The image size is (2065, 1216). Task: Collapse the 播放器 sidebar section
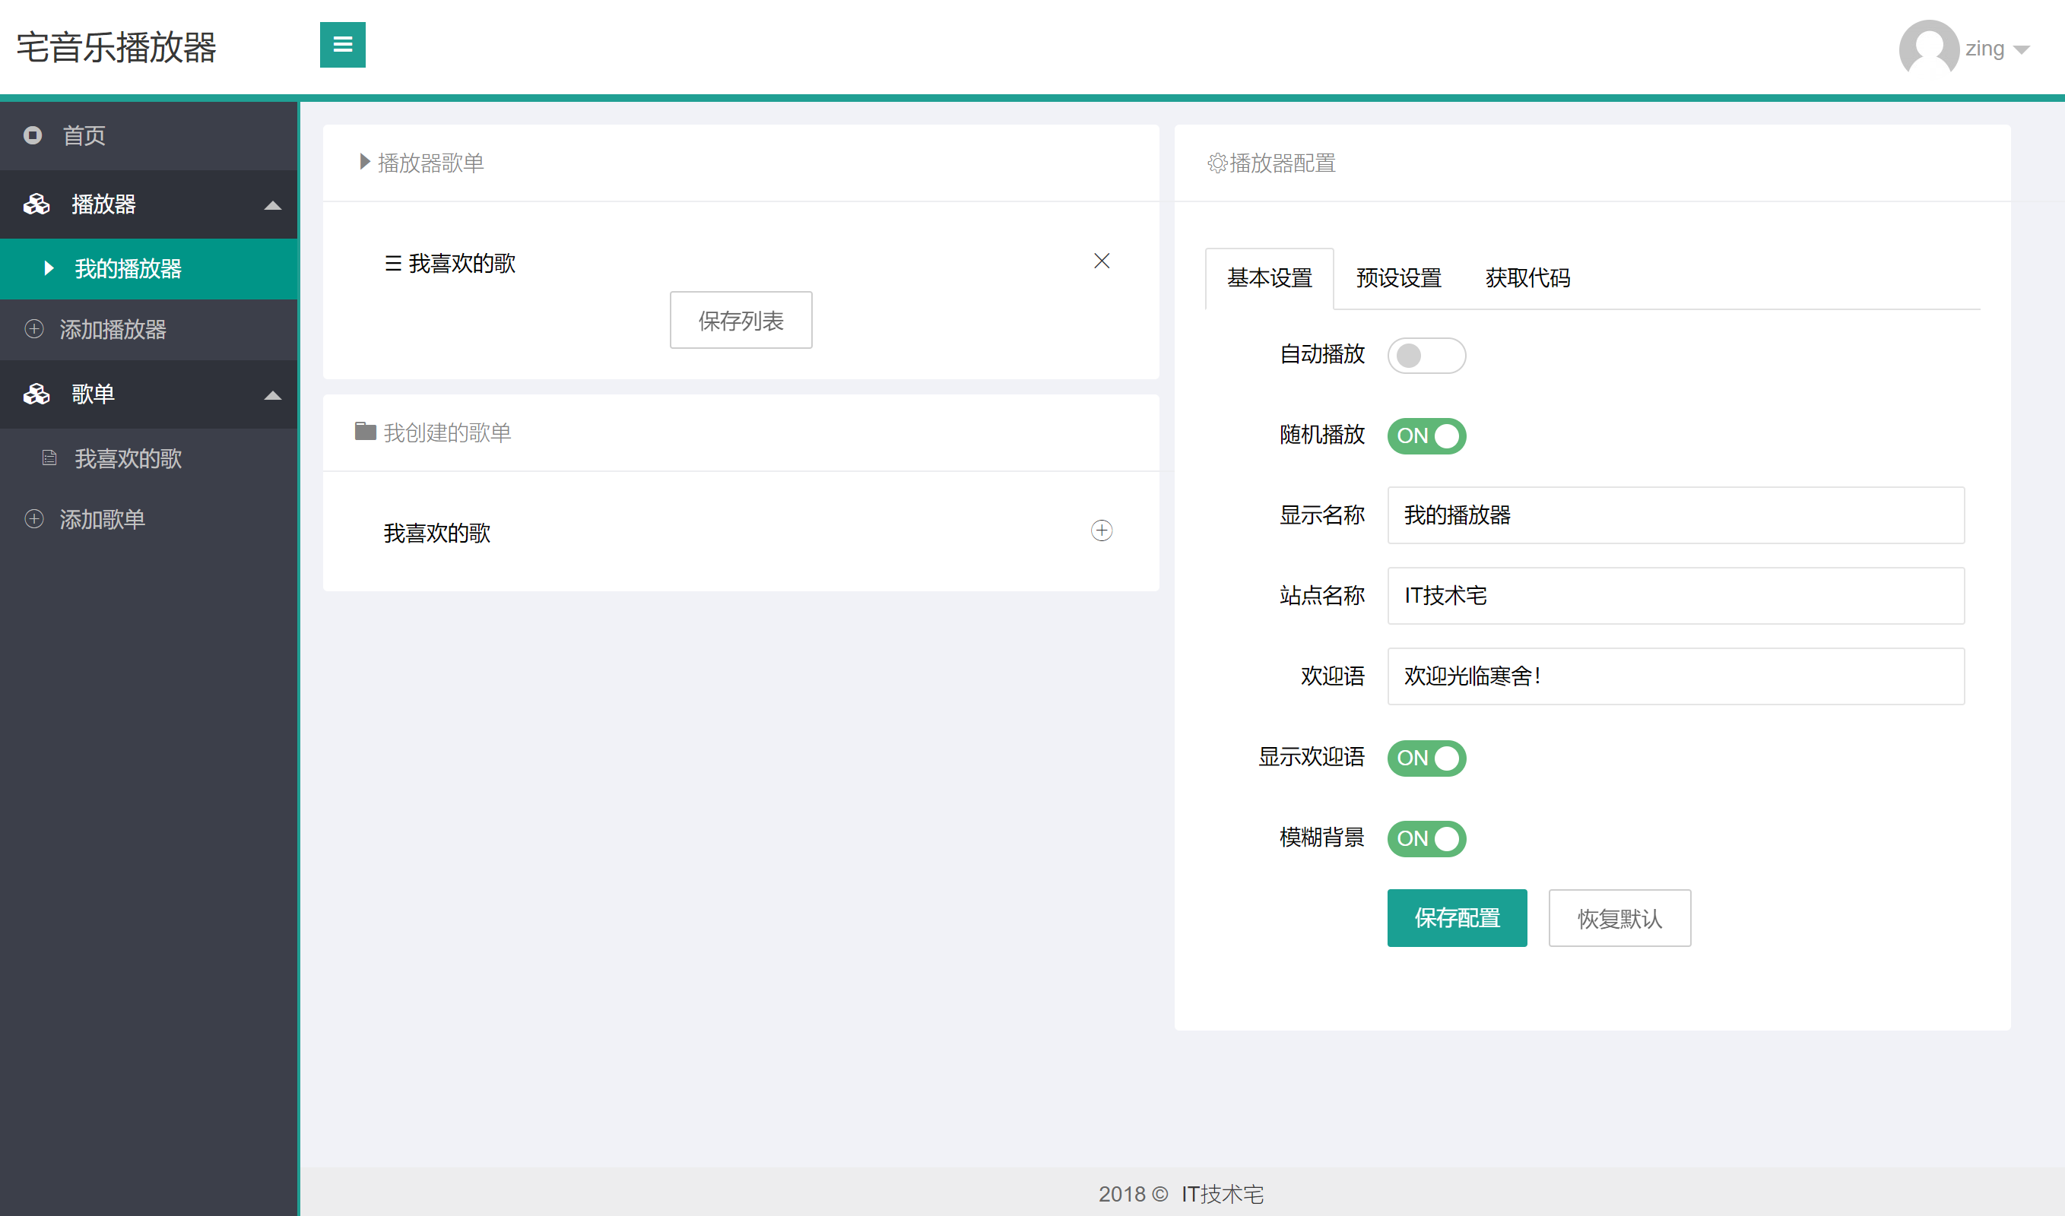(x=272, y=205)
